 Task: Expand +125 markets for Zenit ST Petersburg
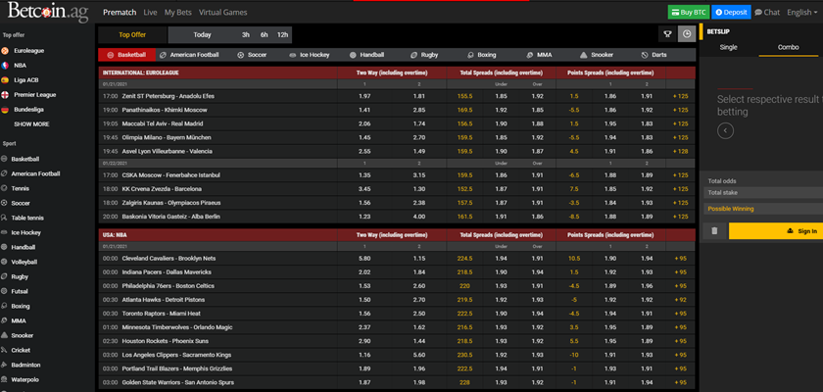680,97
